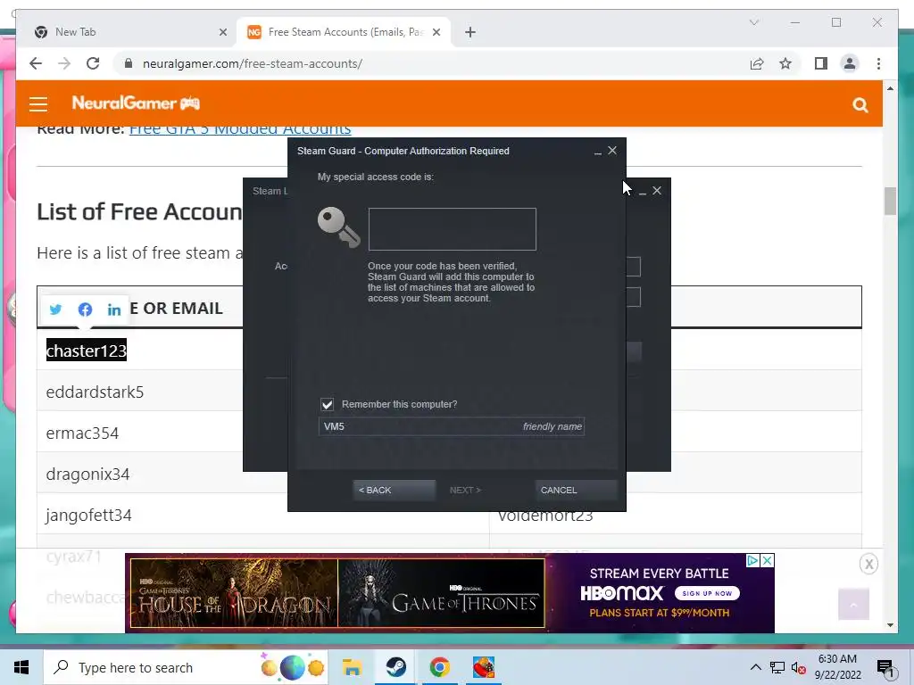Select the Free Steam Accounts tab
Viewport: 914px width, 685px height.
(344, 32)
